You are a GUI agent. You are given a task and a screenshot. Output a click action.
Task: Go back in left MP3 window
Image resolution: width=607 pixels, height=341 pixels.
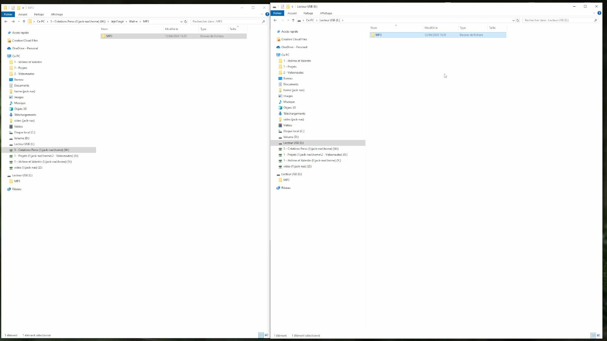6,21
